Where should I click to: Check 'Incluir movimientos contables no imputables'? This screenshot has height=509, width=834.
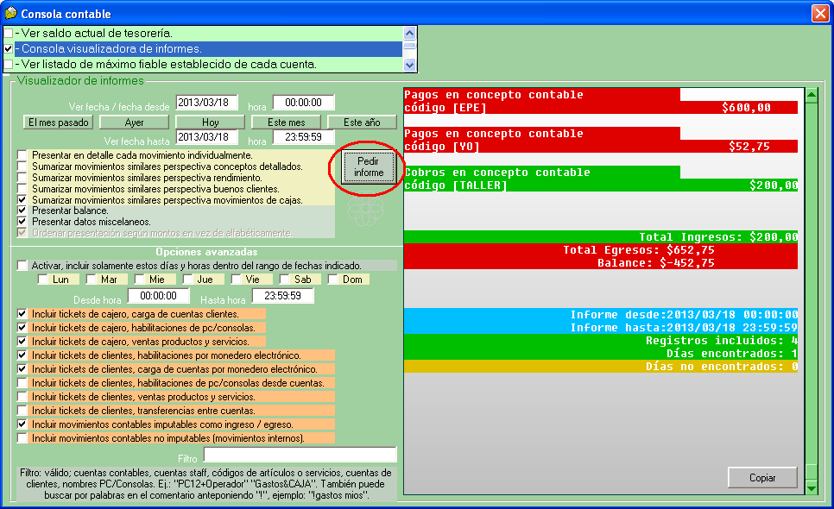pyautogui.click(x=22, y=438)
